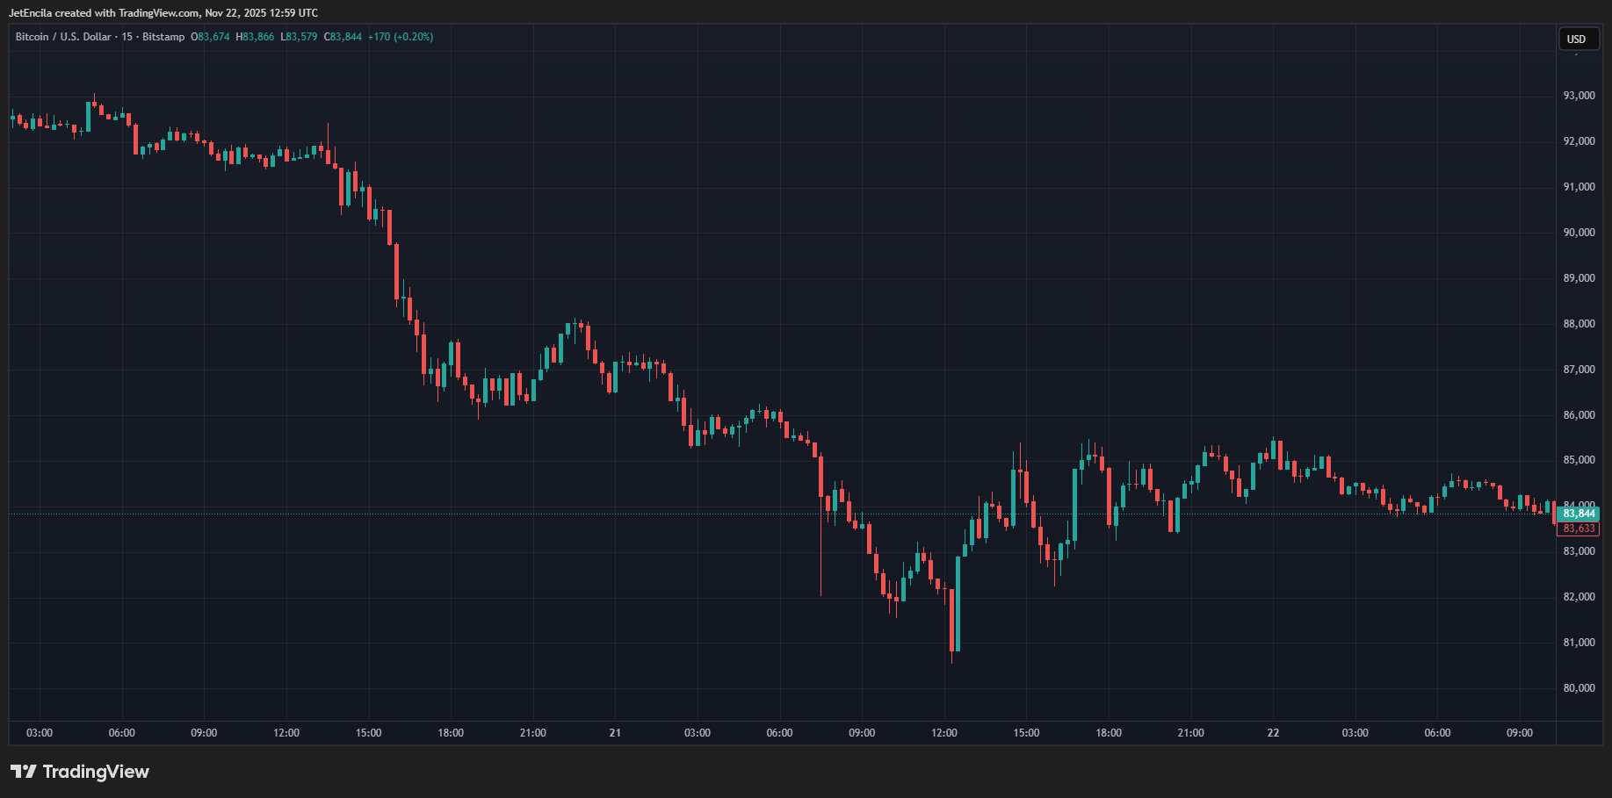Image resolution: width=1612 pixels, height=798 pixels.
Task: Click the first 03:00 time axis label
Action: (x=40, y=733)
